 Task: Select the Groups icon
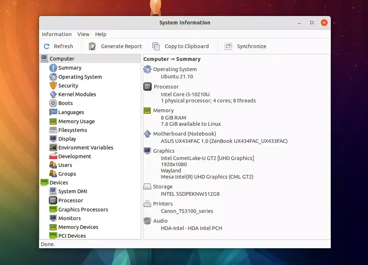pyautogui.click(x=53, y=174)
